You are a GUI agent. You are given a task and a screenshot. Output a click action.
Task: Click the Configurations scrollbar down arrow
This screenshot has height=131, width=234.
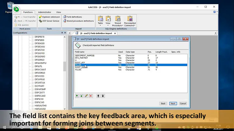coord(65,109)
